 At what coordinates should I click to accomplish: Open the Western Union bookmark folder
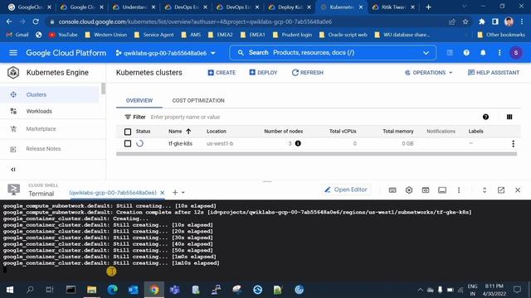click(x=106, y=35)
